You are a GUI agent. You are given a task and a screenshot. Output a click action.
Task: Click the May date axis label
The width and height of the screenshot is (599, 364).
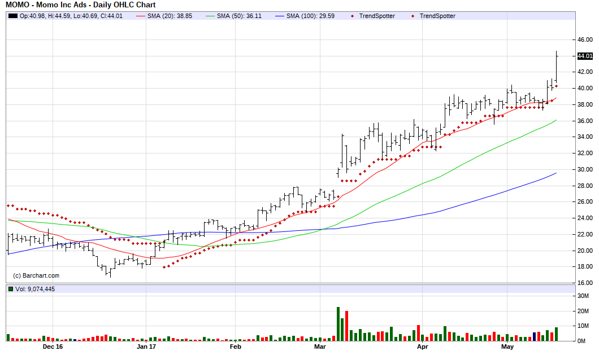507,347
